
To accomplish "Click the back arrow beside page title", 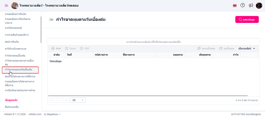I will pyautogui.click(x=52, y=20).
